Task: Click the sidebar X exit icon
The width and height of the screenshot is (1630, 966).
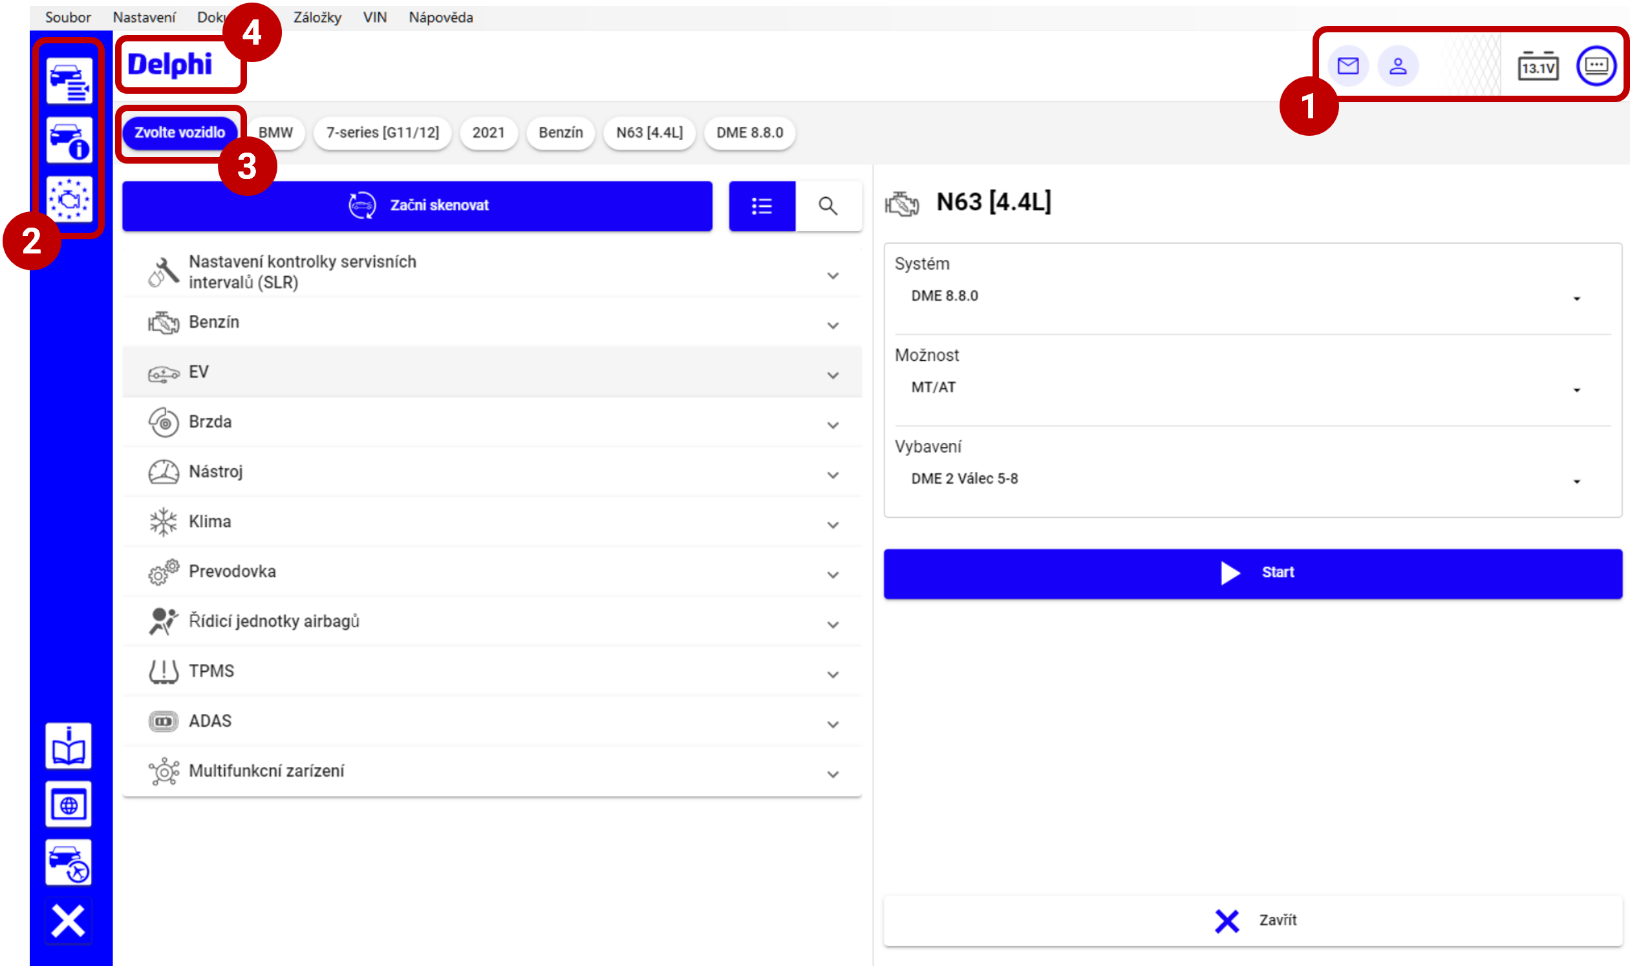Action: point(69,921)
